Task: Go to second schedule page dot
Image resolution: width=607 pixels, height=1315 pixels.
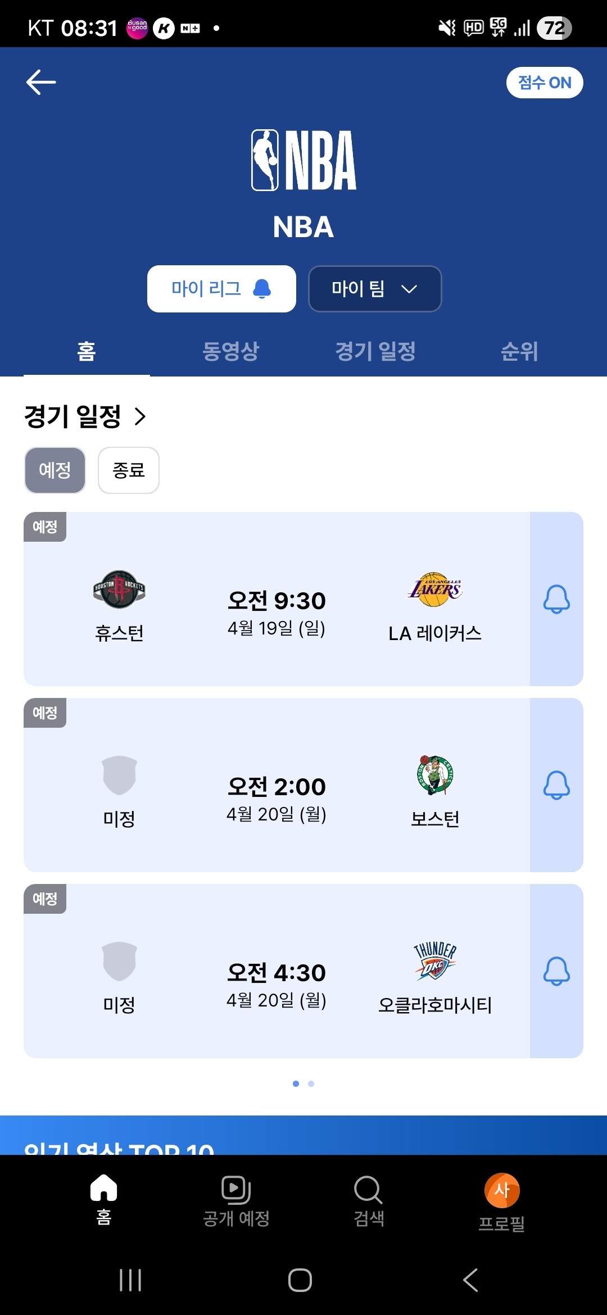Action: click(311, 1083)
